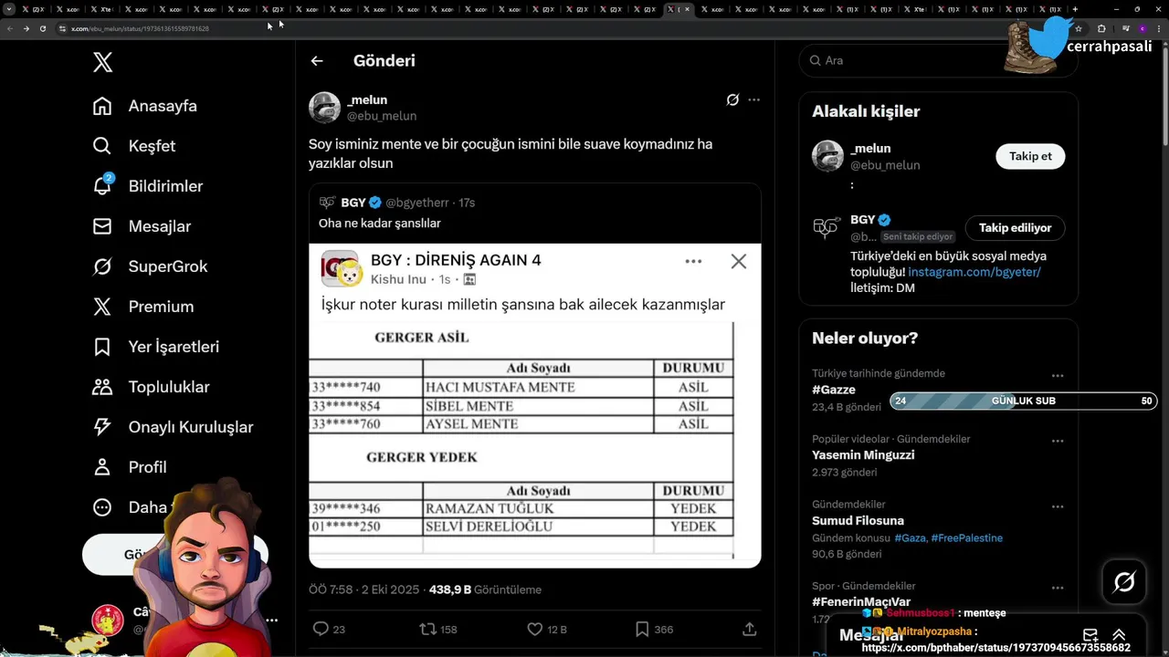This screenshot has height=657, width=1169.
Task: Click repost icon with 158 reposts
Action: pyautogui.click(x=437, y=629)
